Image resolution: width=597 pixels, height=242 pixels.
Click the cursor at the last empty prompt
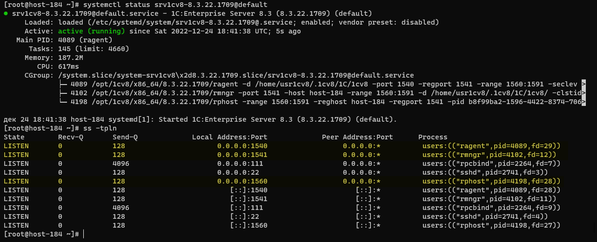point(84,235)
